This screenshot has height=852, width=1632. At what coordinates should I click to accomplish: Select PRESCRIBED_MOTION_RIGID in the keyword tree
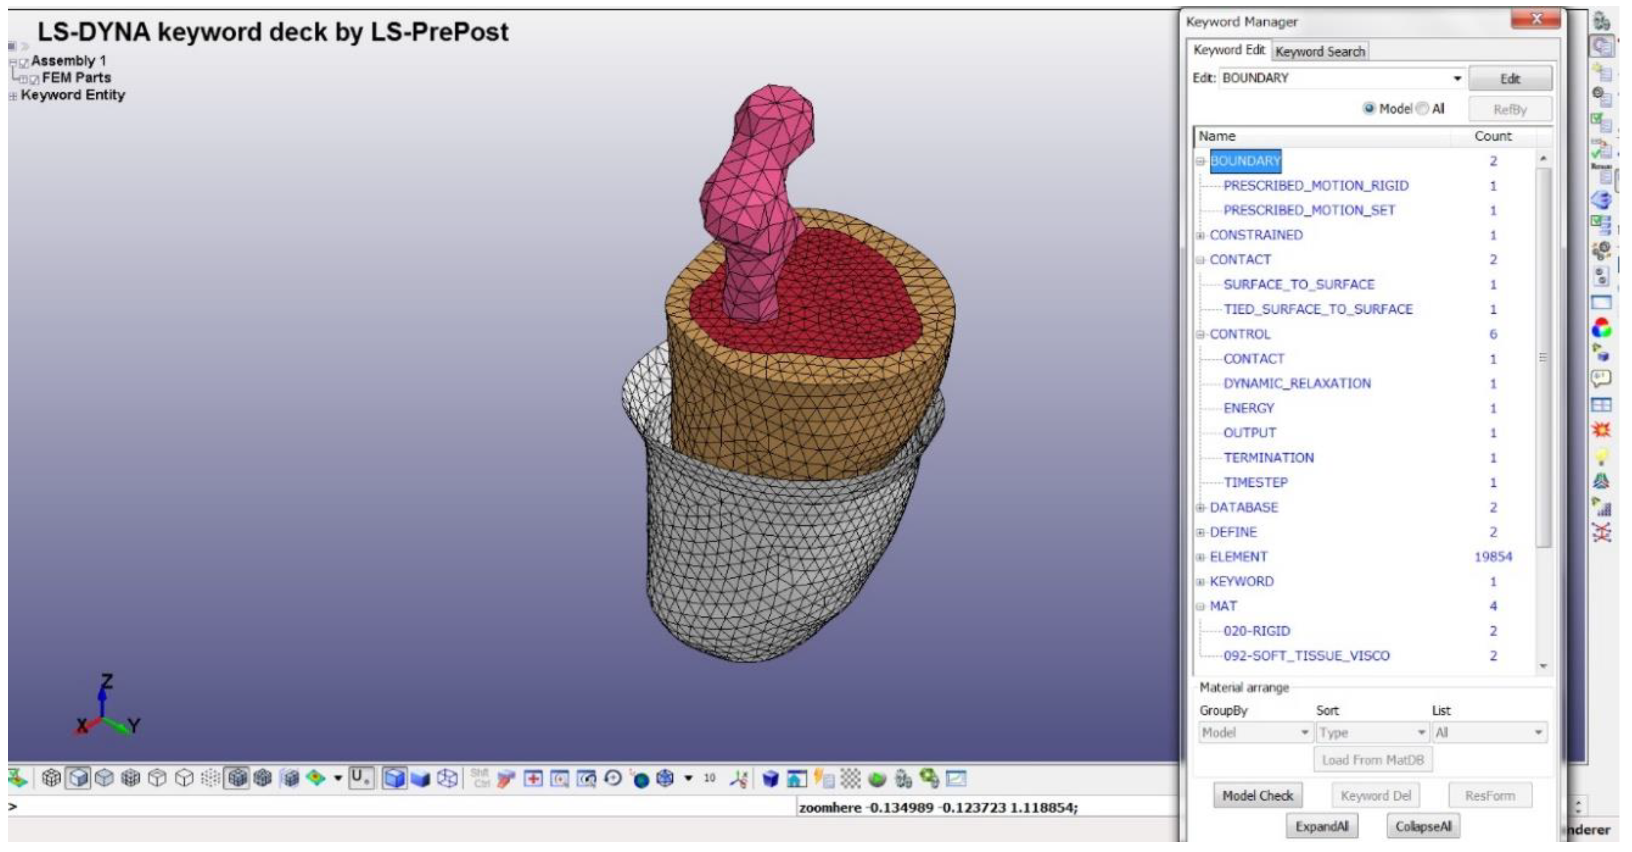tap(1316, 186)
